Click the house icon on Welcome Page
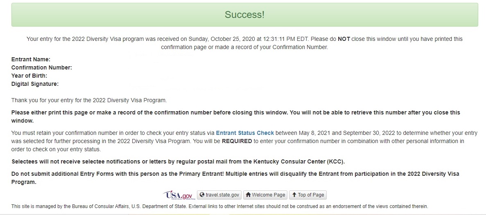This screenshot has height=215, width=486. [248, 195]
